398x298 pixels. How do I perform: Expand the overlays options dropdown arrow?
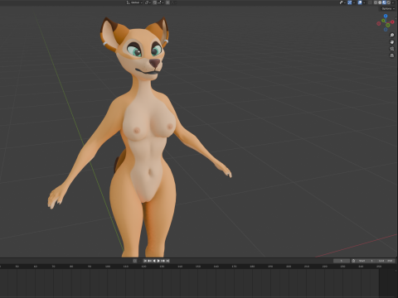point(364,2)
